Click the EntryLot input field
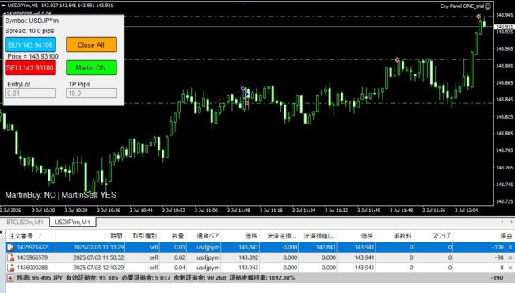The height and width of the screenshot is (293, 515). (x=30, y=93)
